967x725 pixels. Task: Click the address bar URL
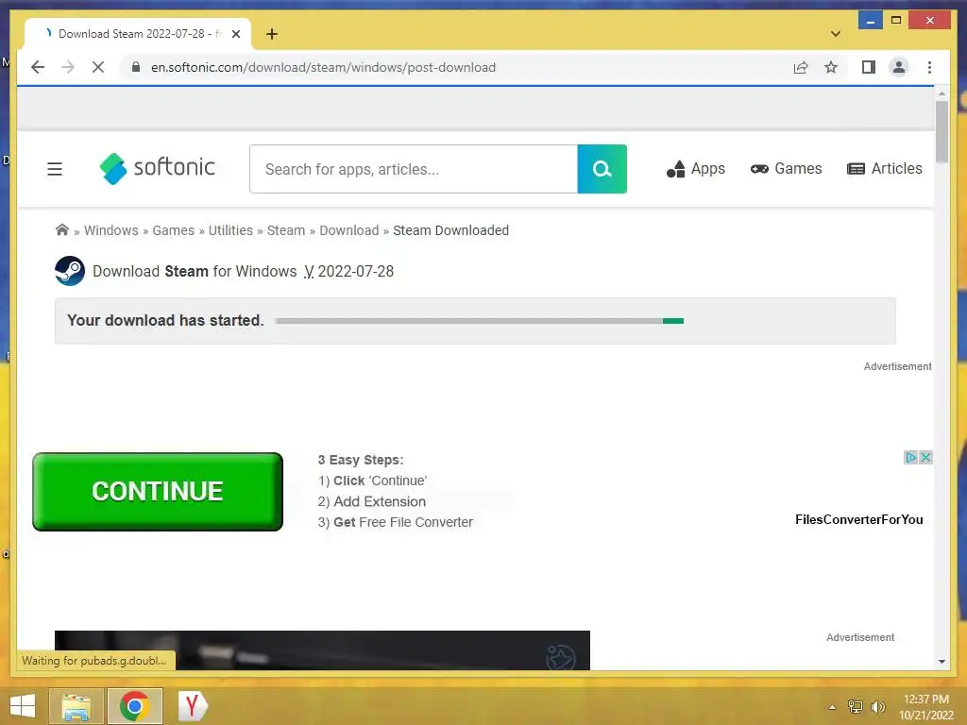(323, 67)
